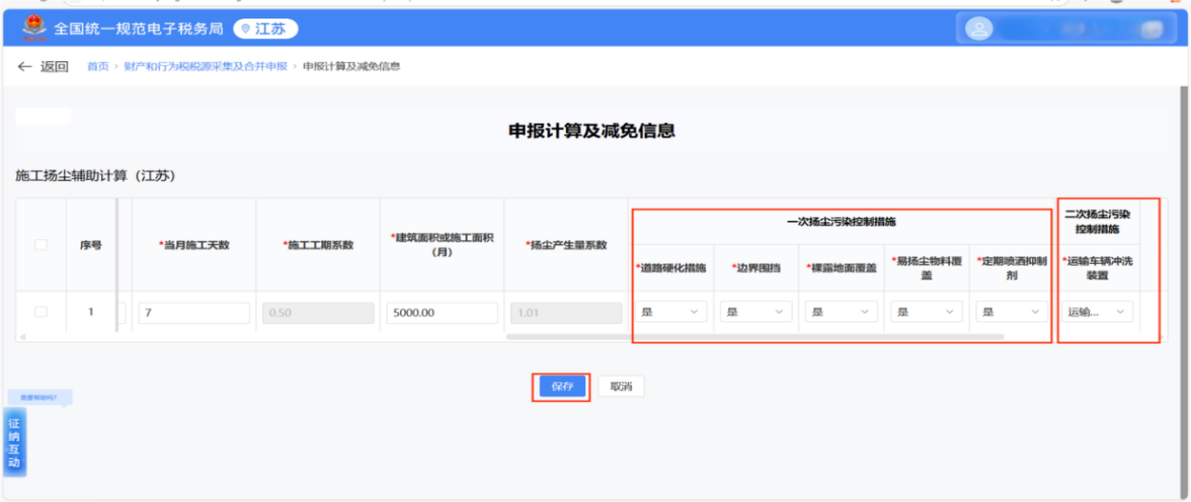The width and height of the screenshot is (1191, 502).
Task: Click the 当月施工天数 input field
Action: click(x=194, y=313)
